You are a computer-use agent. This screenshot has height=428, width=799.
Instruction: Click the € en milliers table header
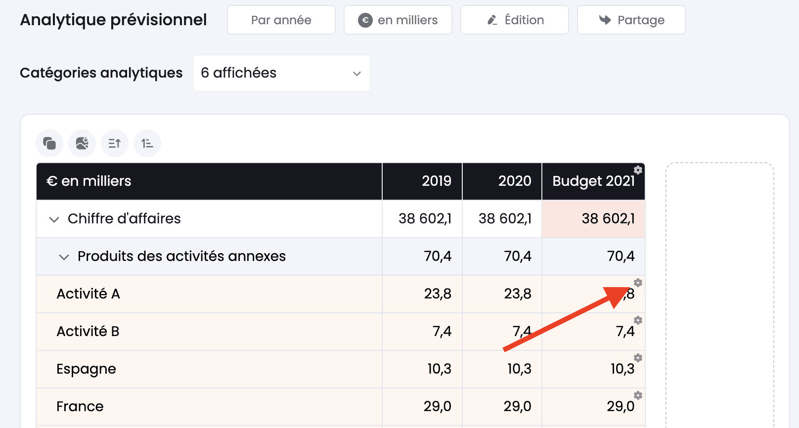[x=209, y=181]
